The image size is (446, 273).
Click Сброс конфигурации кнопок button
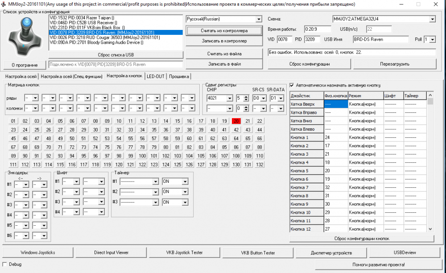pos(361,239)
